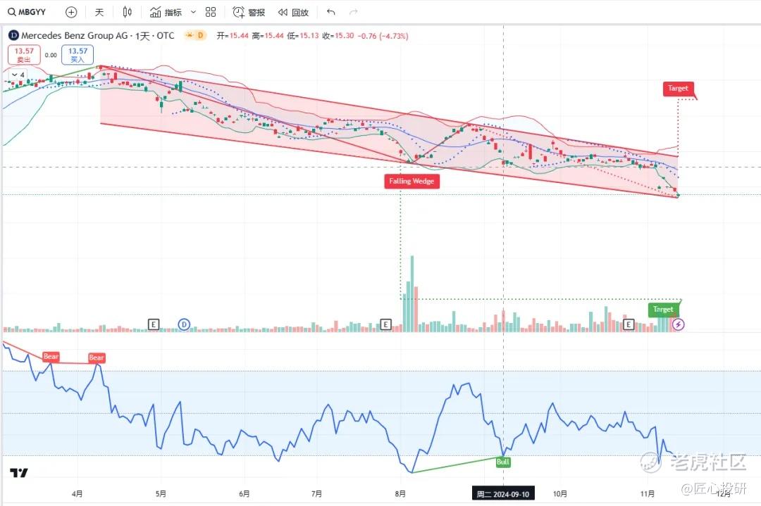This screenshot has width=761, height=506.
Task: Click the 8月 time axis label
Action: point(400,494)
